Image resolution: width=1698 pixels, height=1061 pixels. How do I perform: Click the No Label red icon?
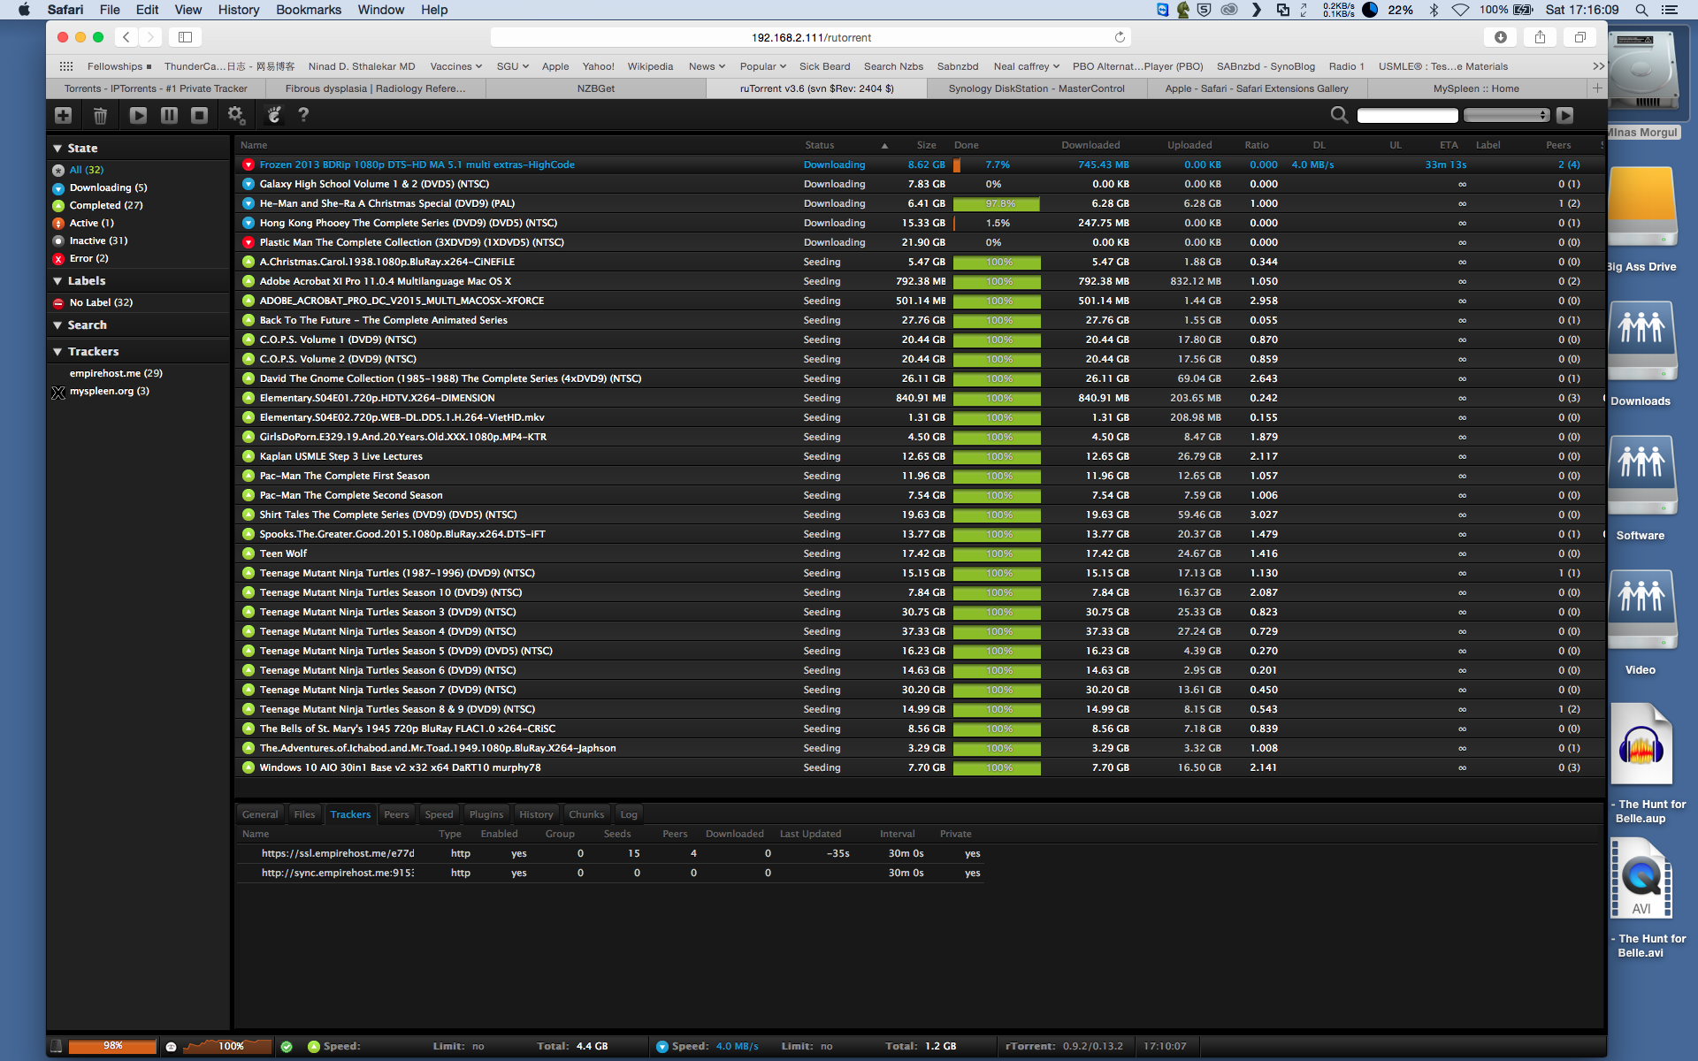(x=58, y=302)
